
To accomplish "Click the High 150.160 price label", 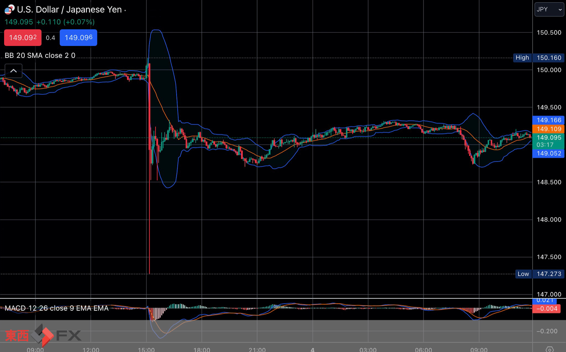I will click(x=538, y=58).
